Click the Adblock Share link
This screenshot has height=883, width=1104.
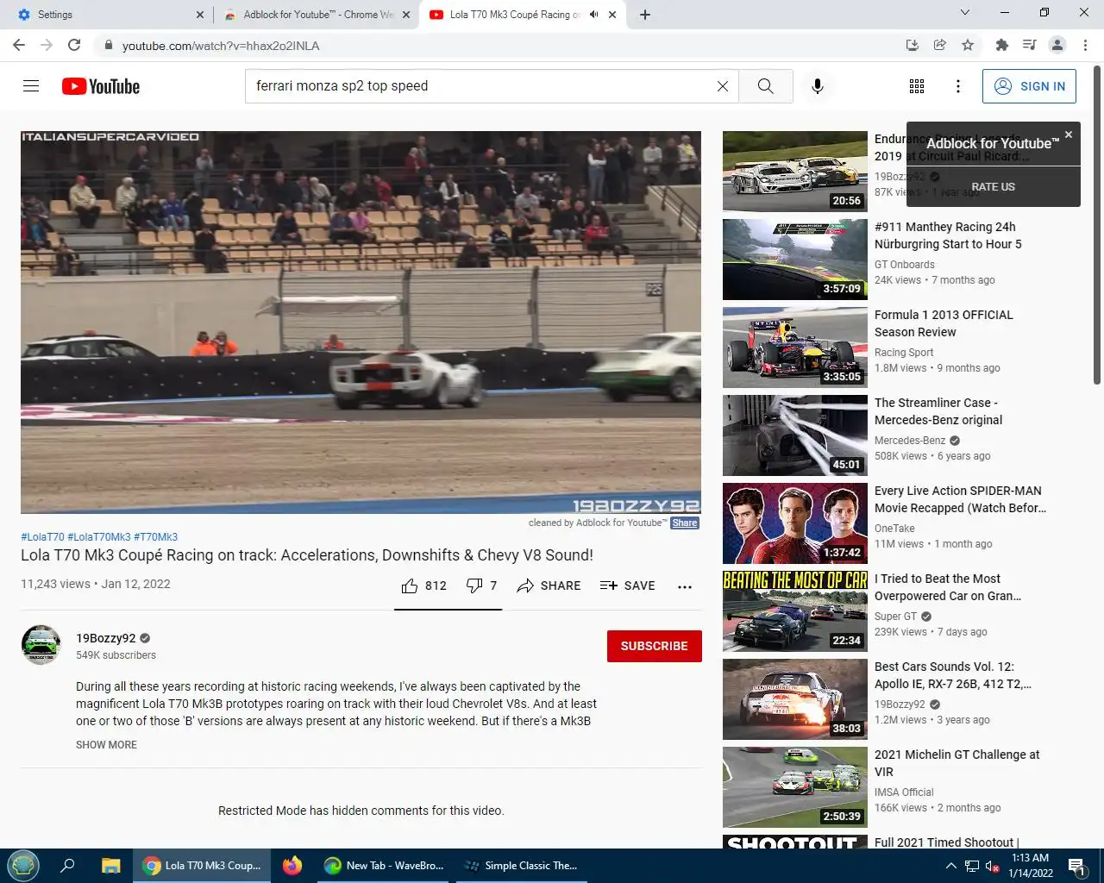(x=685, y=523)
